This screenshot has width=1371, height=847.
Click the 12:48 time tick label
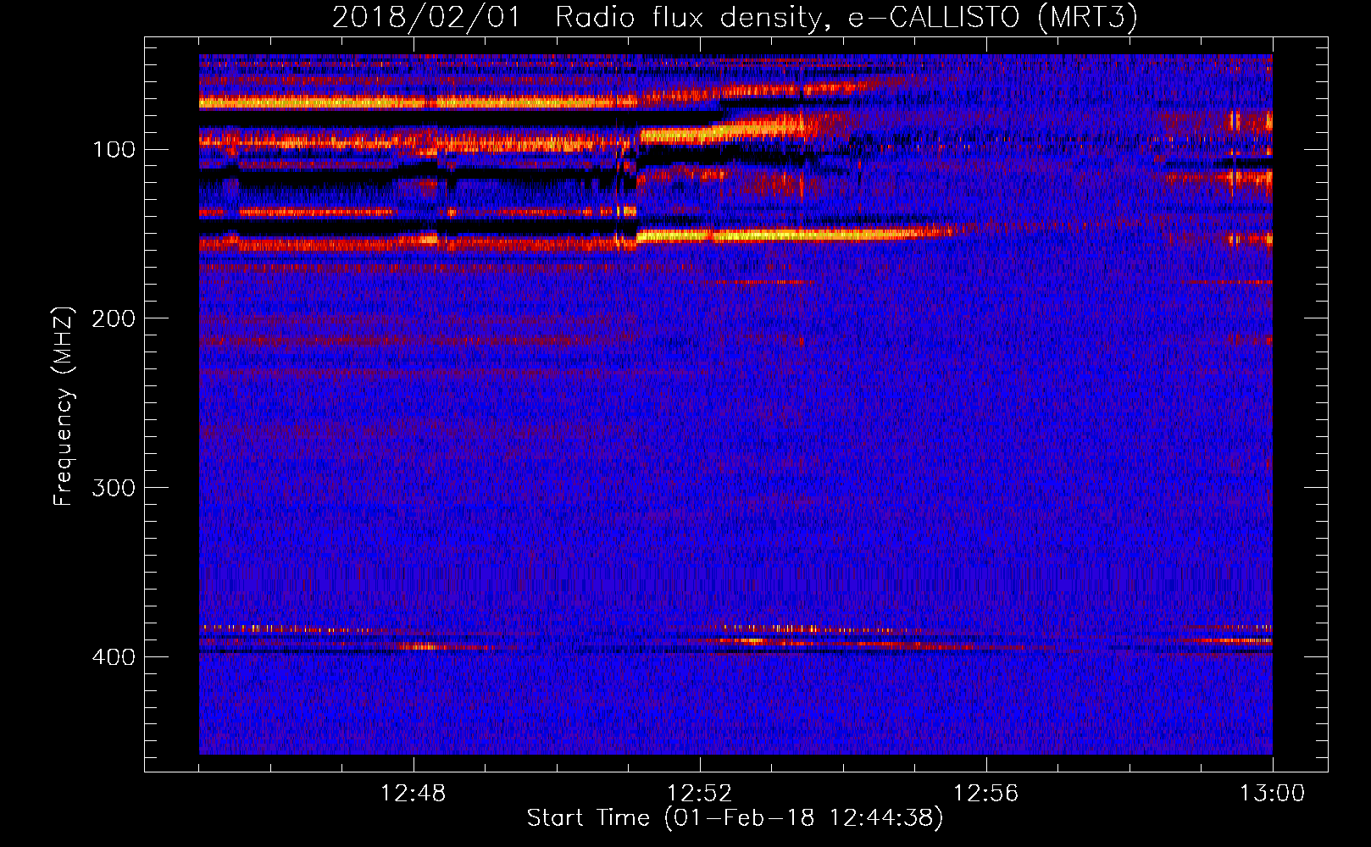414,794
